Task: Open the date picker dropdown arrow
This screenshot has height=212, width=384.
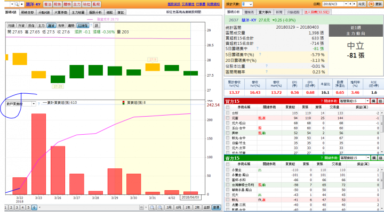Action: coord(346,4)
